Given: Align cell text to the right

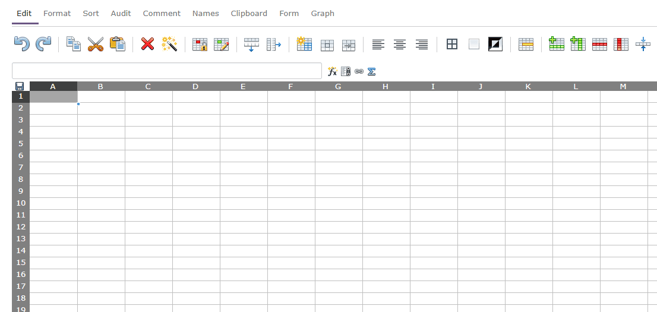Looking at the screenshot, I should [422, 44].
